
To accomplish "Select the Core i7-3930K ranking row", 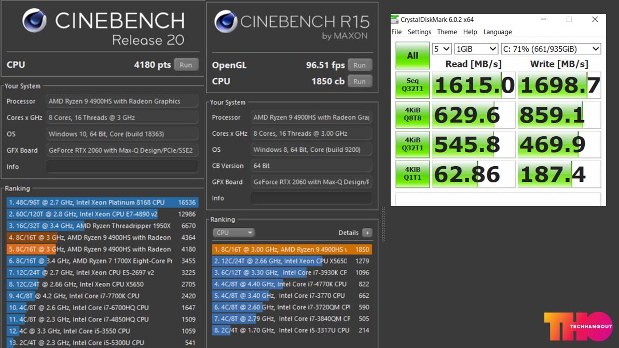I will pyautogui.click(x=292, y=273).
